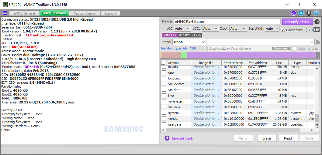Click the Read button
Image resolution: width=322 pixels, height=155 pixels.
point(288,138)
